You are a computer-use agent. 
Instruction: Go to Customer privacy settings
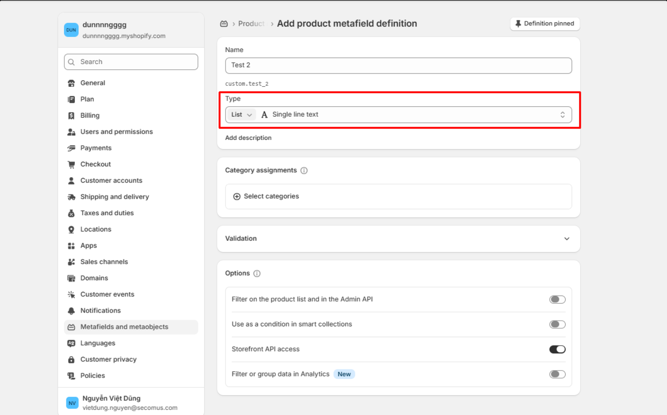pyautogui.click(x=108, y=360)
